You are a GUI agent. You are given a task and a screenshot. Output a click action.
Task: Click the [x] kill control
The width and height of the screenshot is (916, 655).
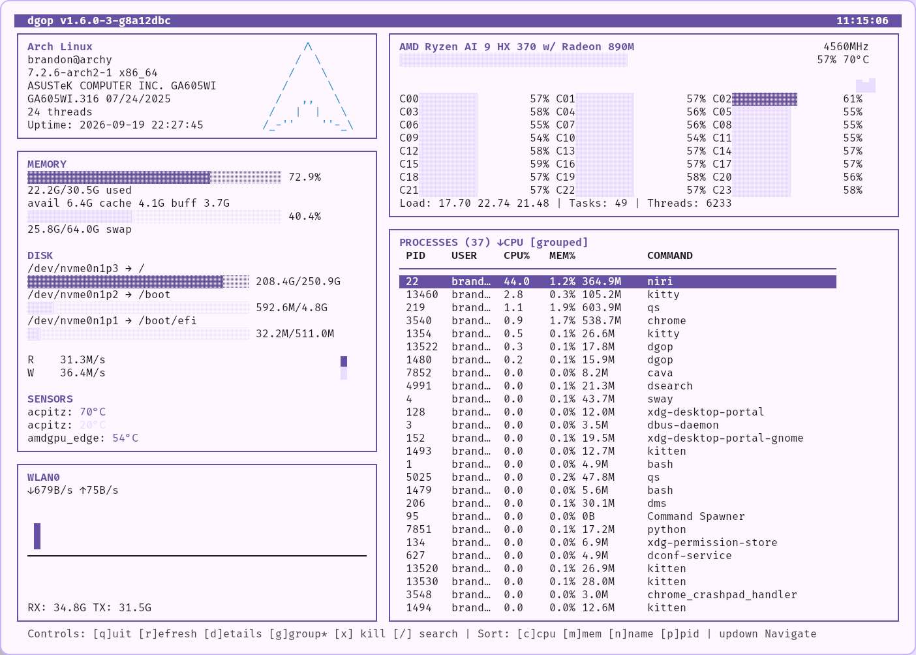(x=360, y=634)
